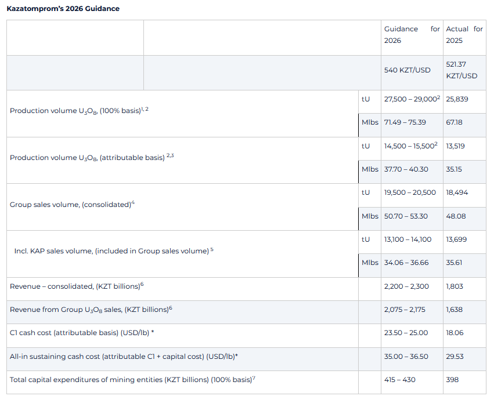
Task: Select the value 27,500 – 29,000
Action: 412,99
